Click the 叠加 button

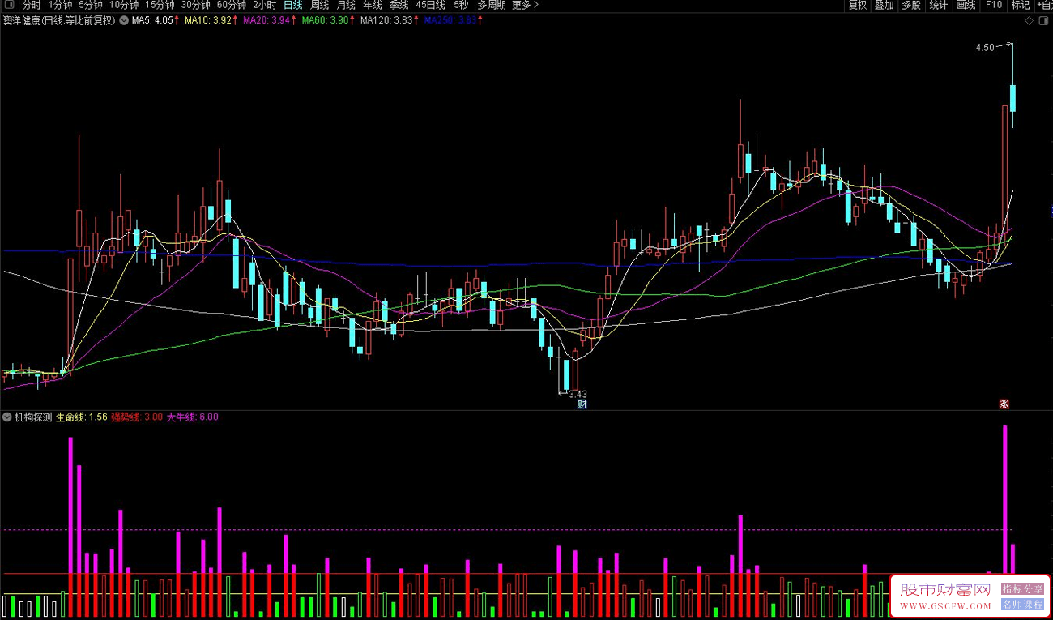(885, 5)
